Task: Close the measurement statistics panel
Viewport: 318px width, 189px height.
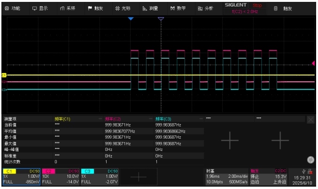Action: 310,120
